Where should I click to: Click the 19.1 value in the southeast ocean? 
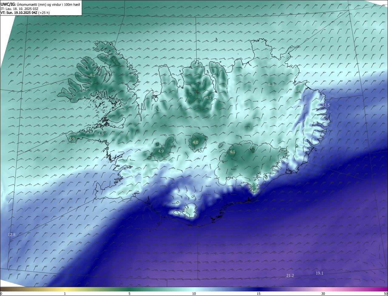point(319,273)
